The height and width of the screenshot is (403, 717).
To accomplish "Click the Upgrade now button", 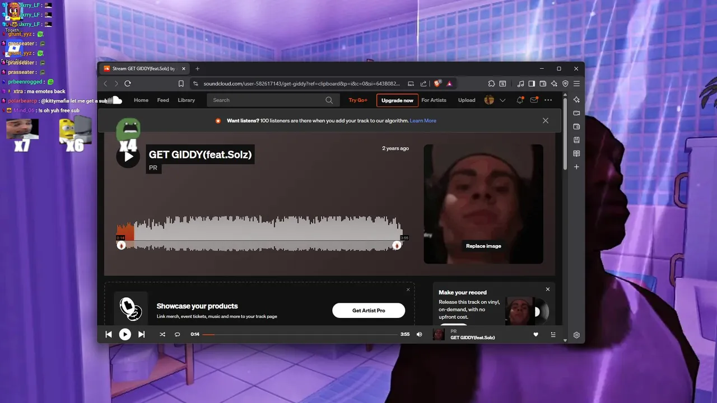I will point(397,100).
